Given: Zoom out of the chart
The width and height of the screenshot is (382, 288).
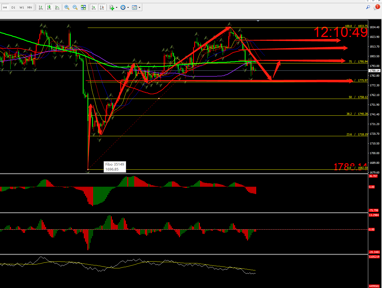Looking at the screenshot, I should (x=75, y=7).
